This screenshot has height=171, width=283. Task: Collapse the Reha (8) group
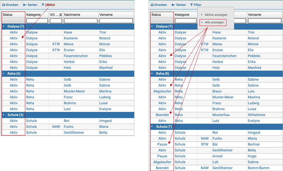pyautogui.click(x=152, y=74)
